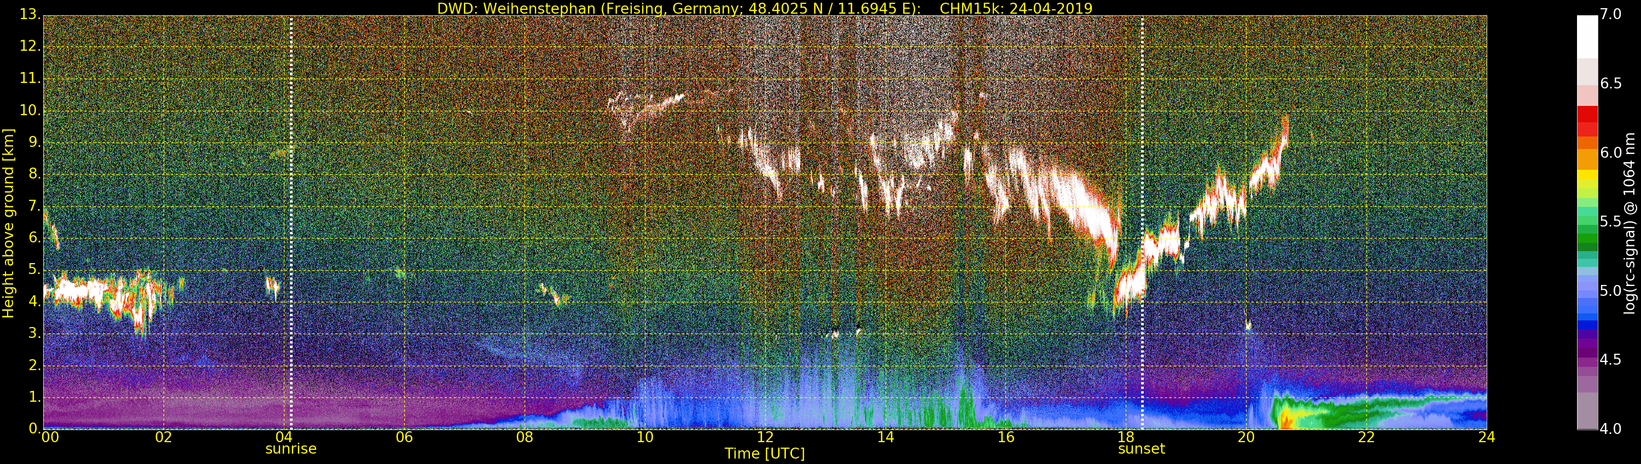
Task: Click the 'Time [UTC]' axis title
Action: pos(765,453)
